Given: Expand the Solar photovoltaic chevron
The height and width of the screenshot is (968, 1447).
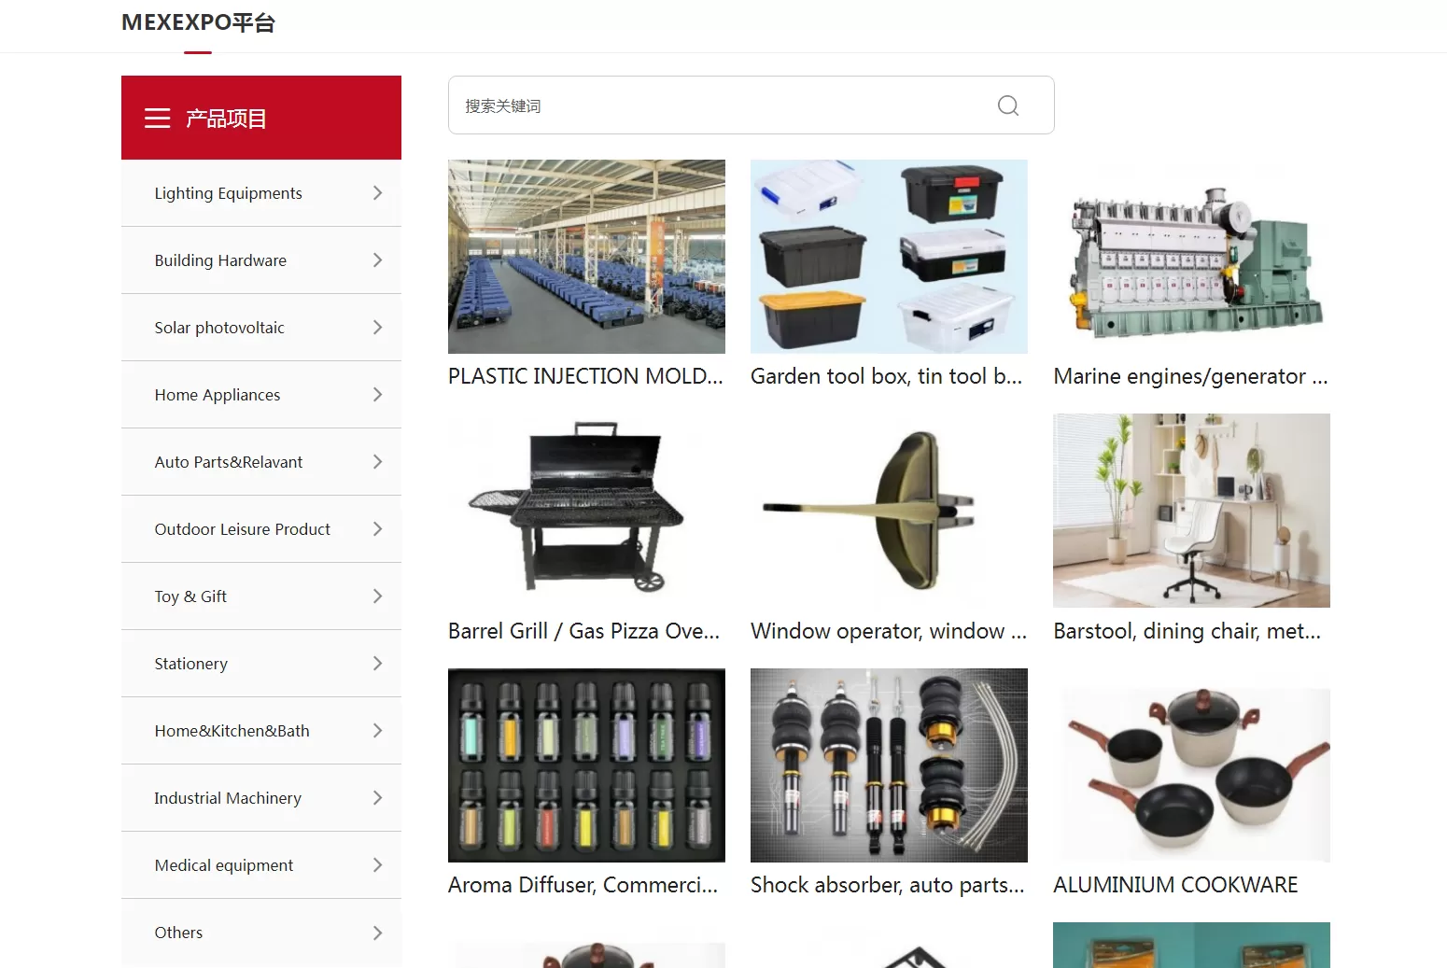Looking at the screenshot, I should click(377, 328).
